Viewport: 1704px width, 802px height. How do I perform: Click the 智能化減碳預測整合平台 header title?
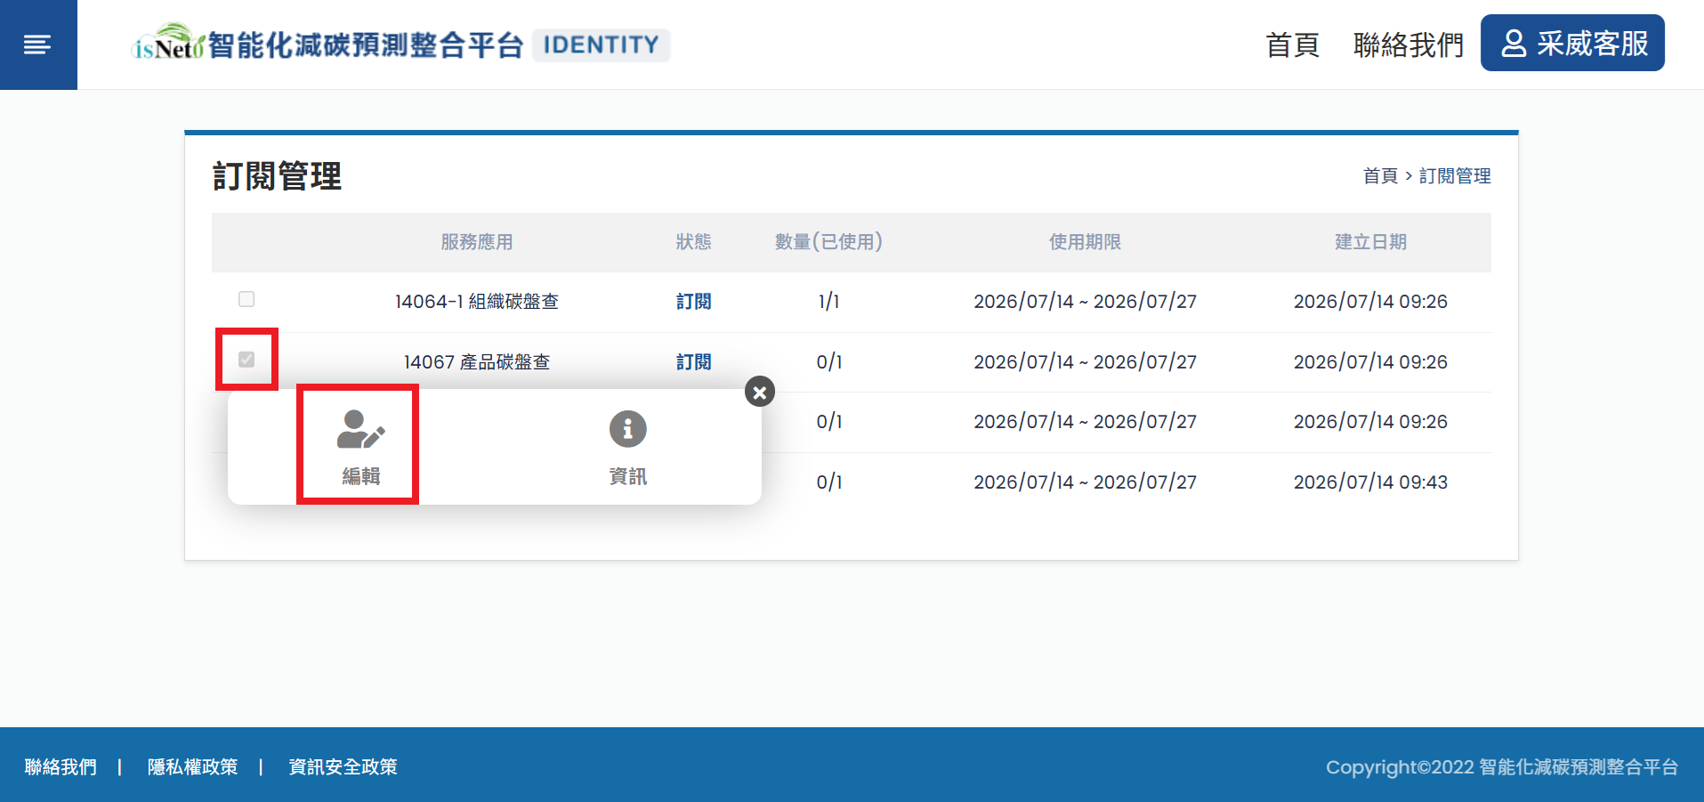(x=365, y=45)
